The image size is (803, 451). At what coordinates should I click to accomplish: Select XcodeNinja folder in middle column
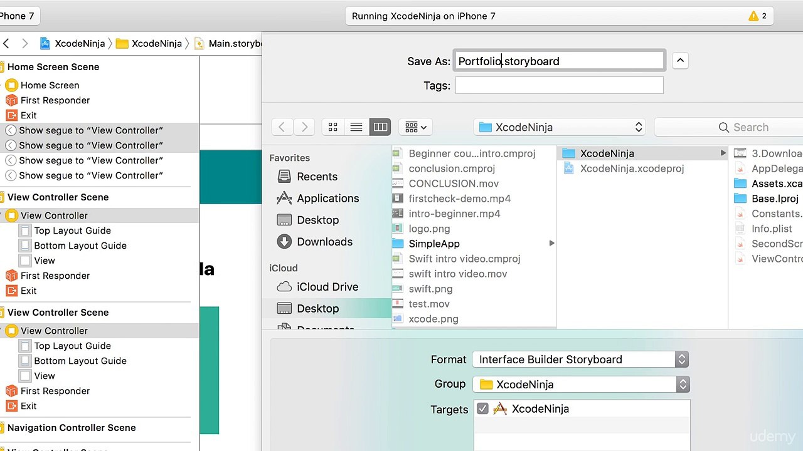(642, 153)
